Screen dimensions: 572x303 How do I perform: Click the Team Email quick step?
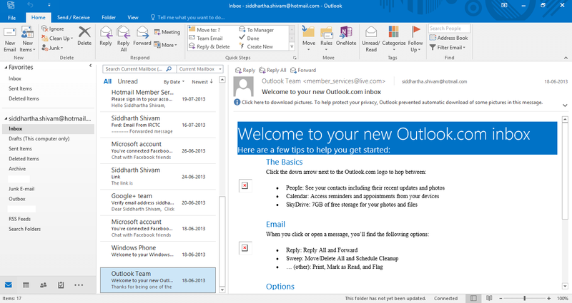[x=205, y=38]
